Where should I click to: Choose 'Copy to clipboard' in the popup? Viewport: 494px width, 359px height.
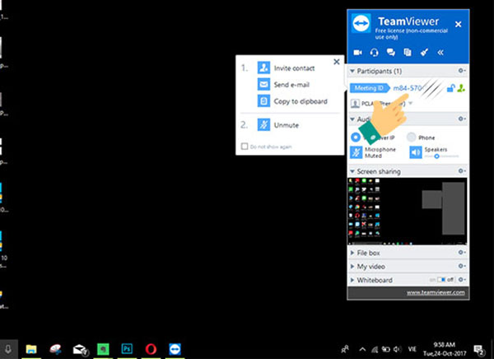click(x=301, y=101)
